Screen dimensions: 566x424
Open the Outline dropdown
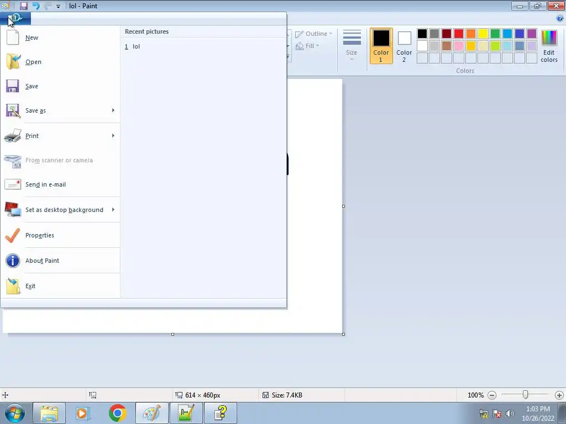tap(314, 34)
